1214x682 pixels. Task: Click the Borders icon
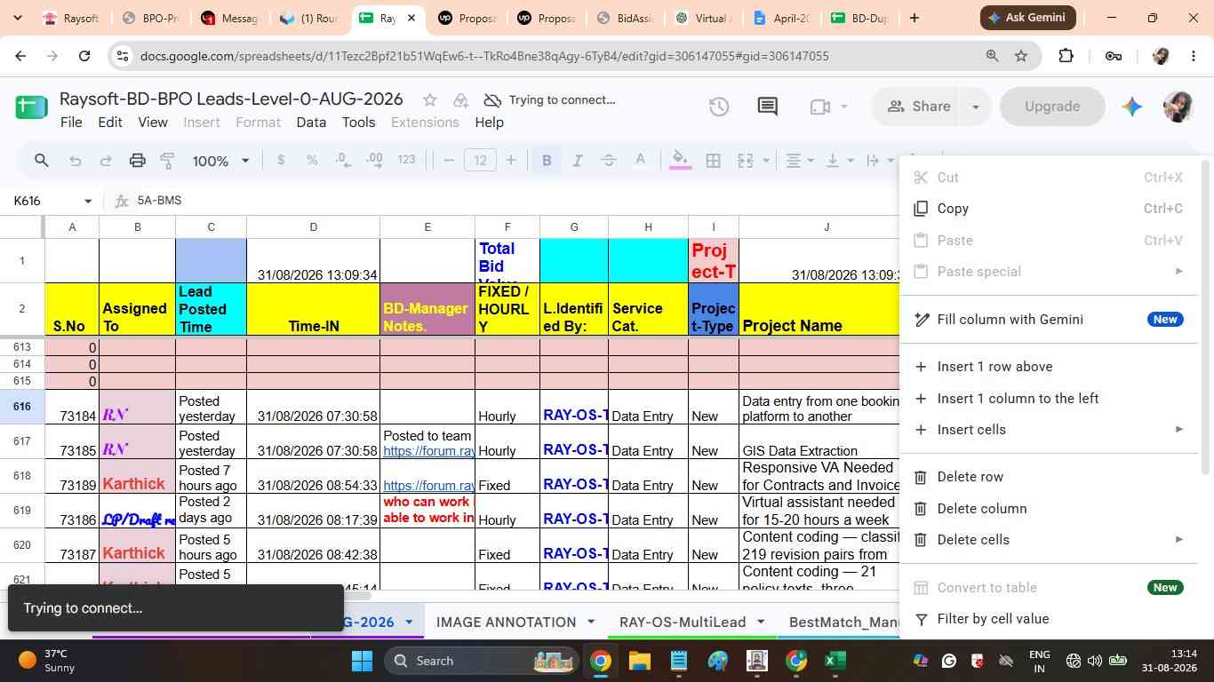pos(713,161)
